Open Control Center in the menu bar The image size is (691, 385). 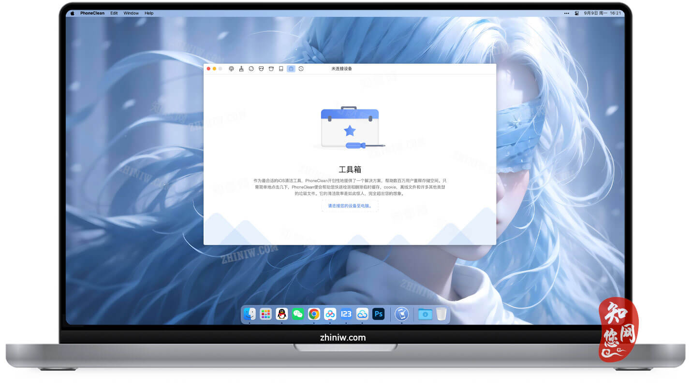(577, 13)
